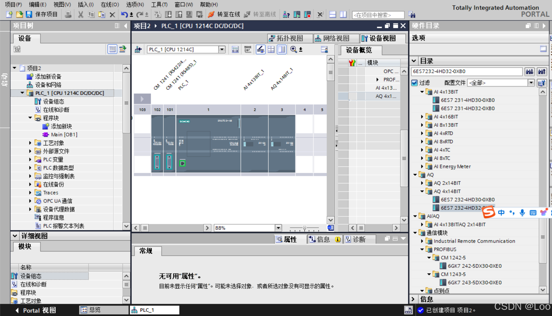Click the open project folder icon
This screenshot has height=316, width=552.
[x=19, y=14]
